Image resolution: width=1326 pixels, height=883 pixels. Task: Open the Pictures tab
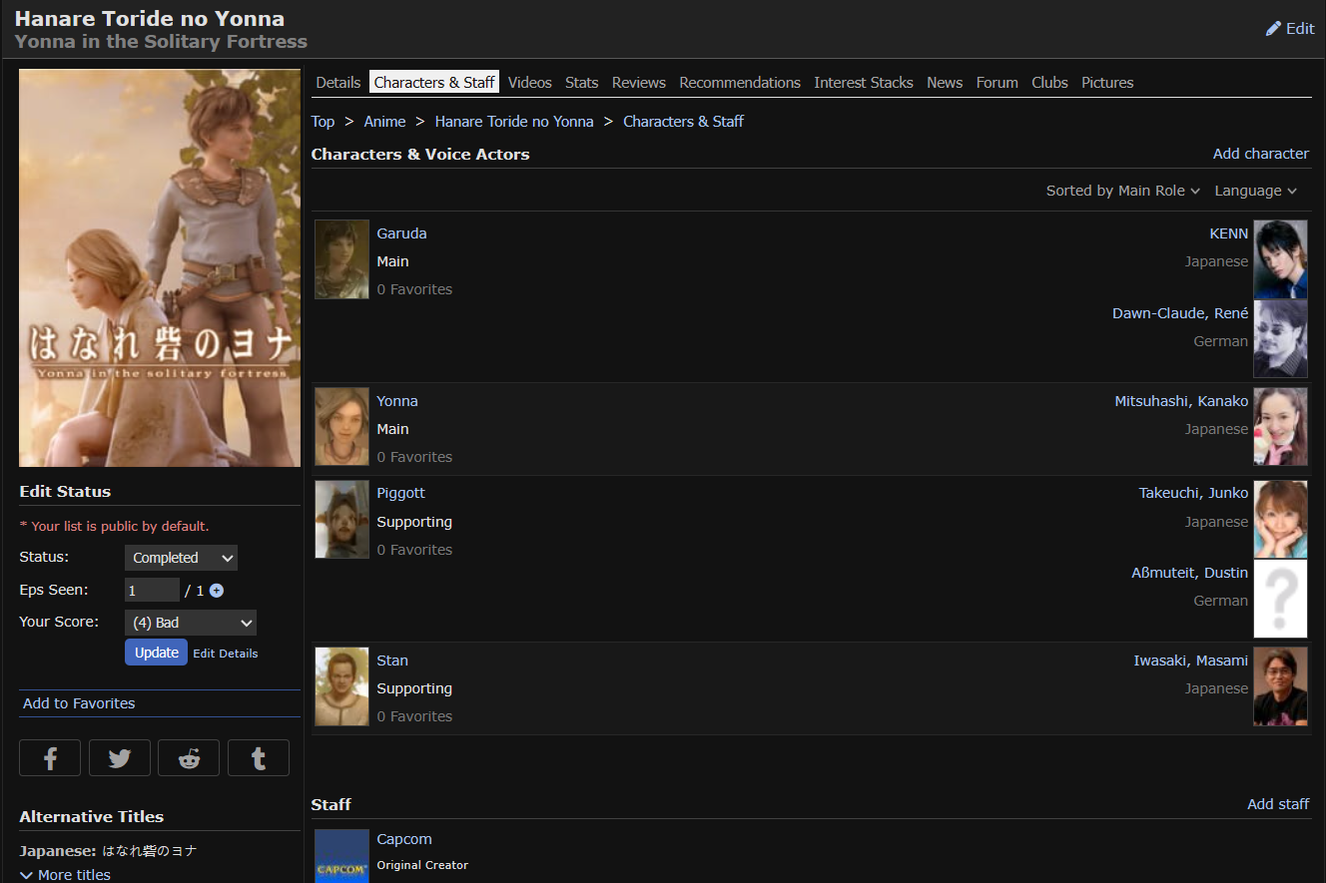click(x=1107, y=83)
